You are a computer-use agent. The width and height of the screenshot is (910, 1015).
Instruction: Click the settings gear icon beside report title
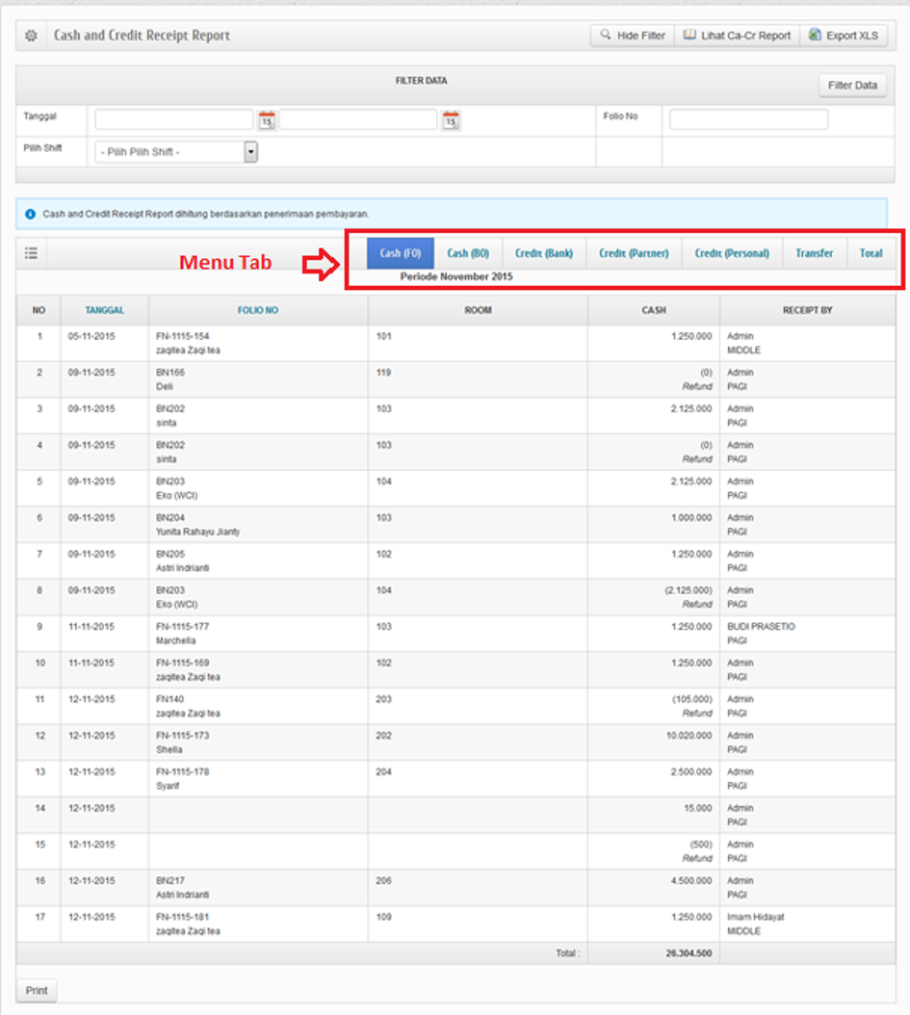click(x=31, y=36)
